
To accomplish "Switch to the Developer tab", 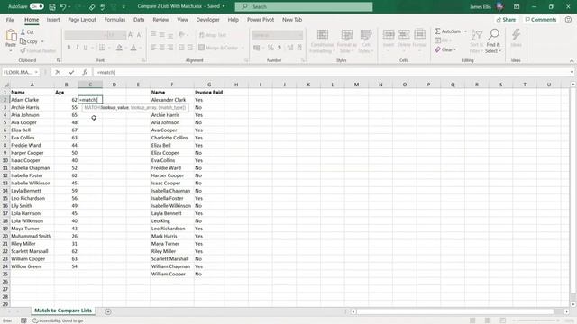I will pos(207,20).
